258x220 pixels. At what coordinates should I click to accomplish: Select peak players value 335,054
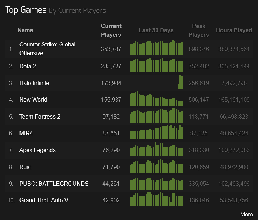click(x=199, y=184)
